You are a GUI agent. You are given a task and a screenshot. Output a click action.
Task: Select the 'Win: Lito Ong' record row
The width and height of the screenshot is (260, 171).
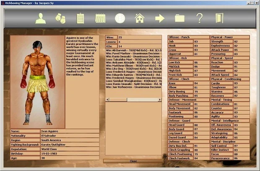point(134,68)
